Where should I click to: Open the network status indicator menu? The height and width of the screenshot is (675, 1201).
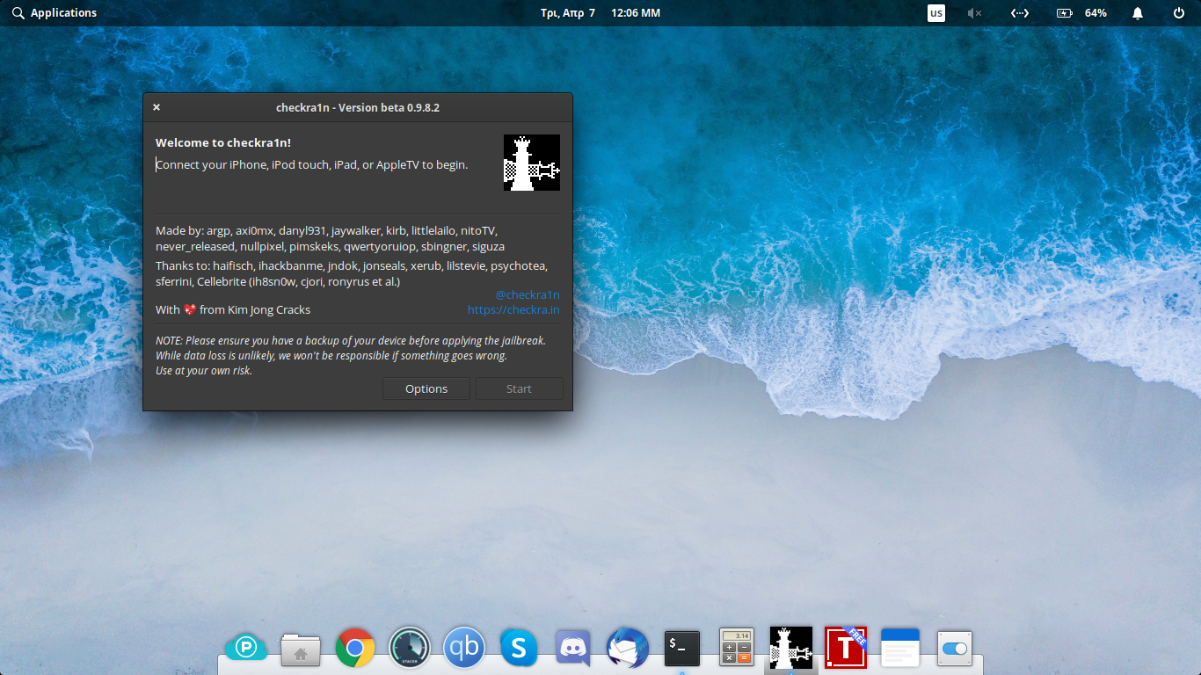[1020, 12]
